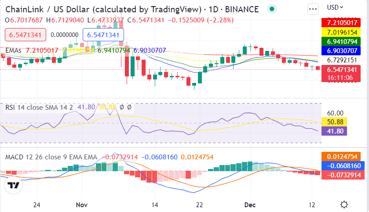Open the USD currency dropdown
The width and height of the screenshot is (369, 212).
pos(335,7)
